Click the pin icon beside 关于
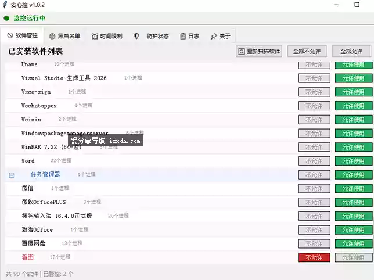The width and height of the screenshot is (374, 280). 214,36
